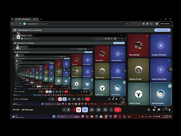
Task: Open more options three-dot menu in Meet
Action: click(111, 110)
